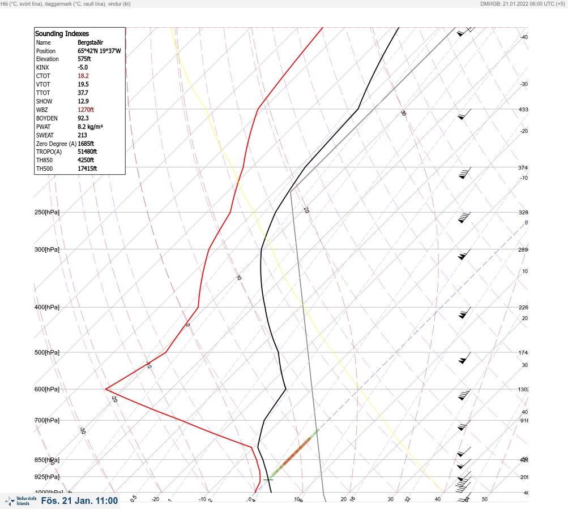Click the '300[hPa]' pressure label
Viewport: 568px width, 509px height.
tap(47, 249)
